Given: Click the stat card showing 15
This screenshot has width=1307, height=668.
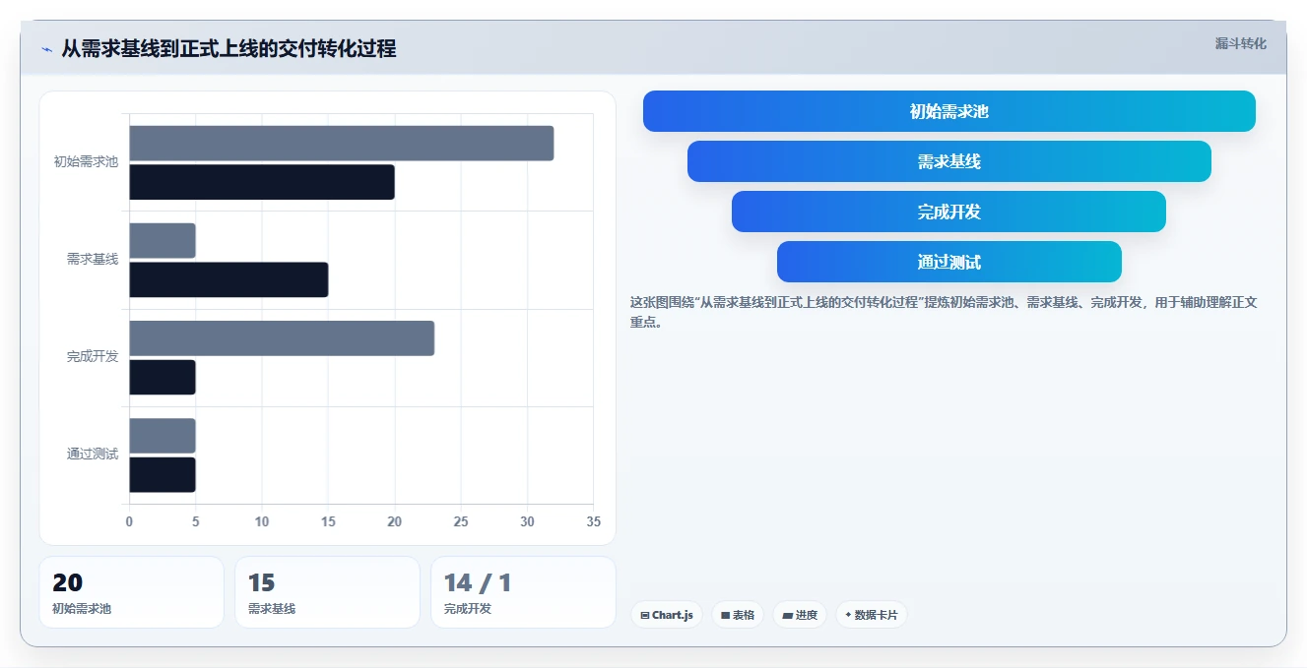Looking at the screenshot, I should click(328, 592).
